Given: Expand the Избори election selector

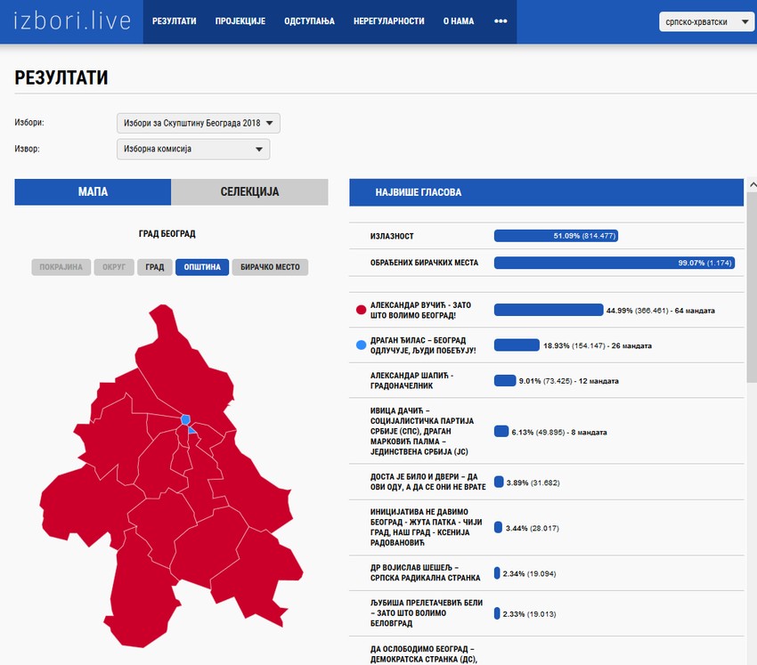Looking at the screenshot, I should (x=199, y=123).
